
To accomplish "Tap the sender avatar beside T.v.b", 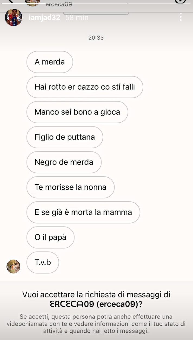I will 13,266.
